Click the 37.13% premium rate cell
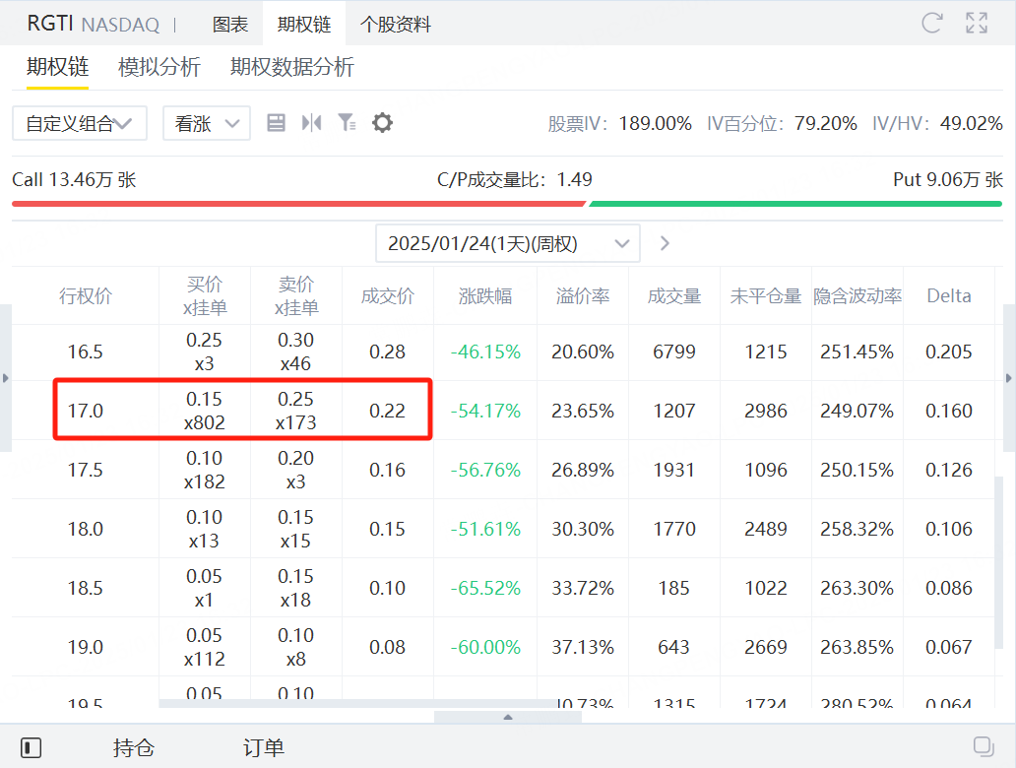The image size is (1016, 768). (x=583, y=647)
